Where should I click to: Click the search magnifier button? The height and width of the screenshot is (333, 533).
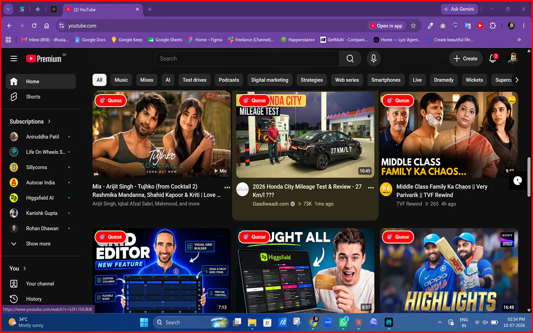(x=350, y=59)
